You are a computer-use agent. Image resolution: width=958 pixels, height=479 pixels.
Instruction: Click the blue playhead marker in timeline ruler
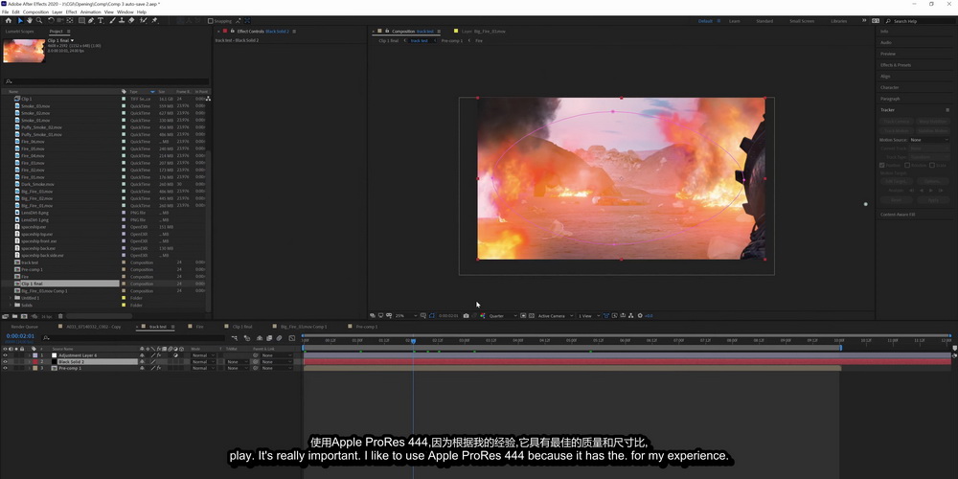pos(413,340)
